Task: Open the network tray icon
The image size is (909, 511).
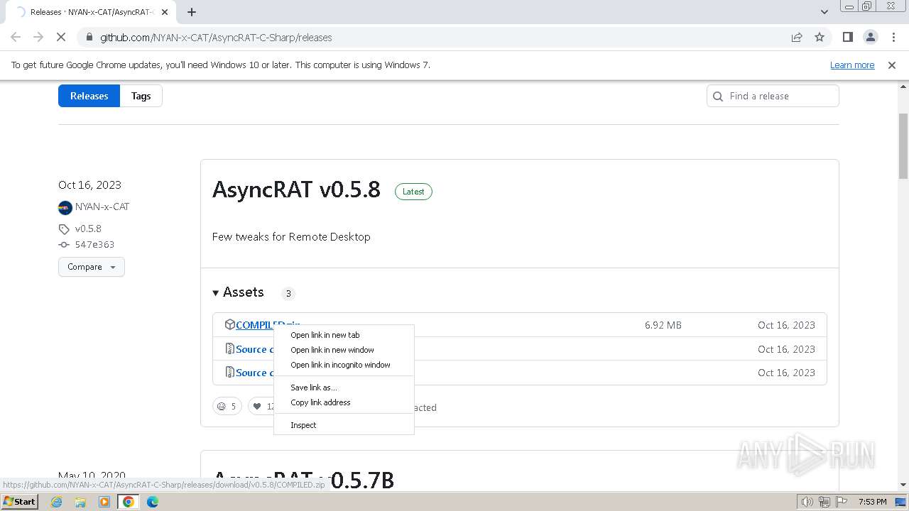Action: pyautogui.click(x=824, y=502)
